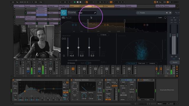Click the circular icon next to Learn
The image size is (189, 106).
coord(165,18)
